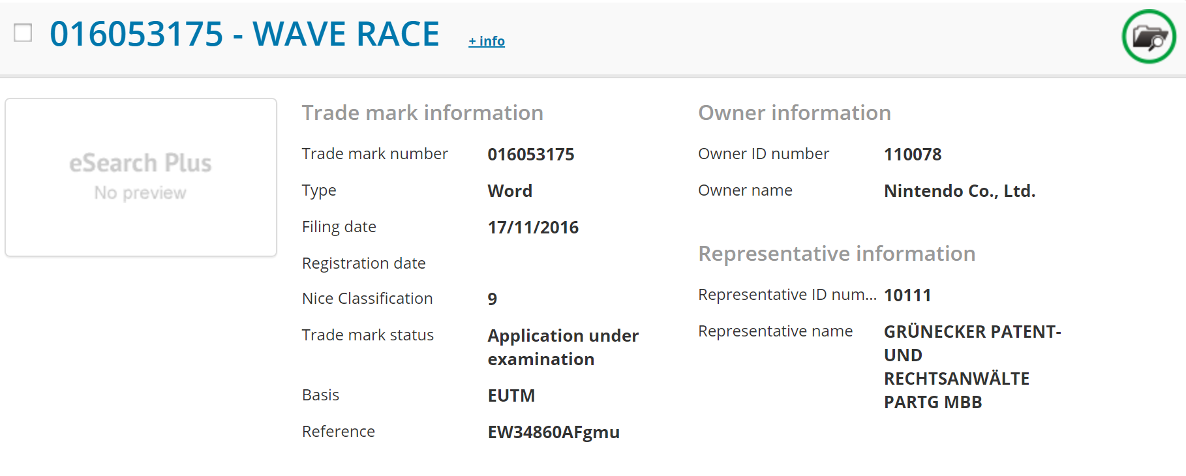1186x476 pixels.
Task: Click the Representative information heading
Action: [x=836, y=254]
